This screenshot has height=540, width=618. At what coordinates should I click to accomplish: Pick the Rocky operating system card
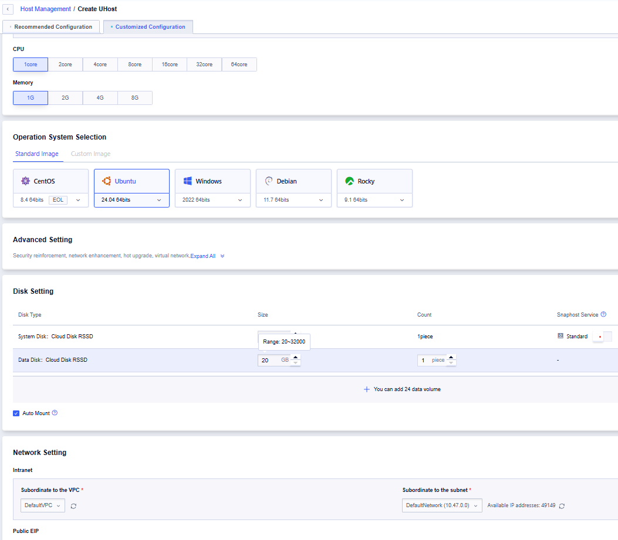click(x=375, y=181)
